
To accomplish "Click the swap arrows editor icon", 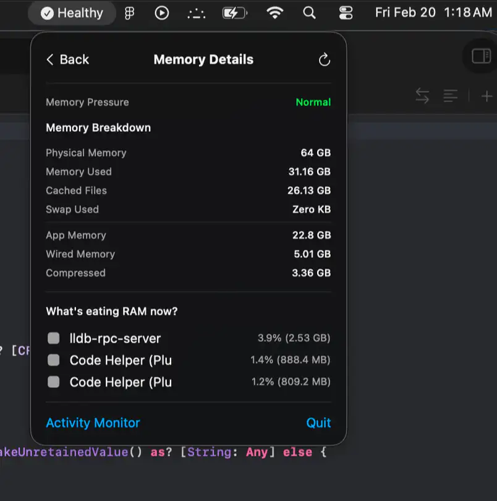I will tap(422, 96).
